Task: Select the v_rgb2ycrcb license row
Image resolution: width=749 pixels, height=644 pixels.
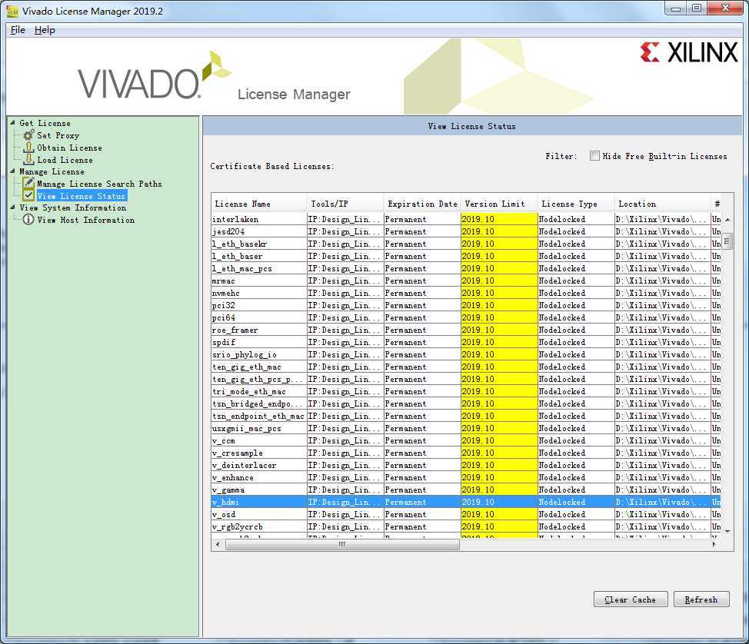Action: click(466, 526)
